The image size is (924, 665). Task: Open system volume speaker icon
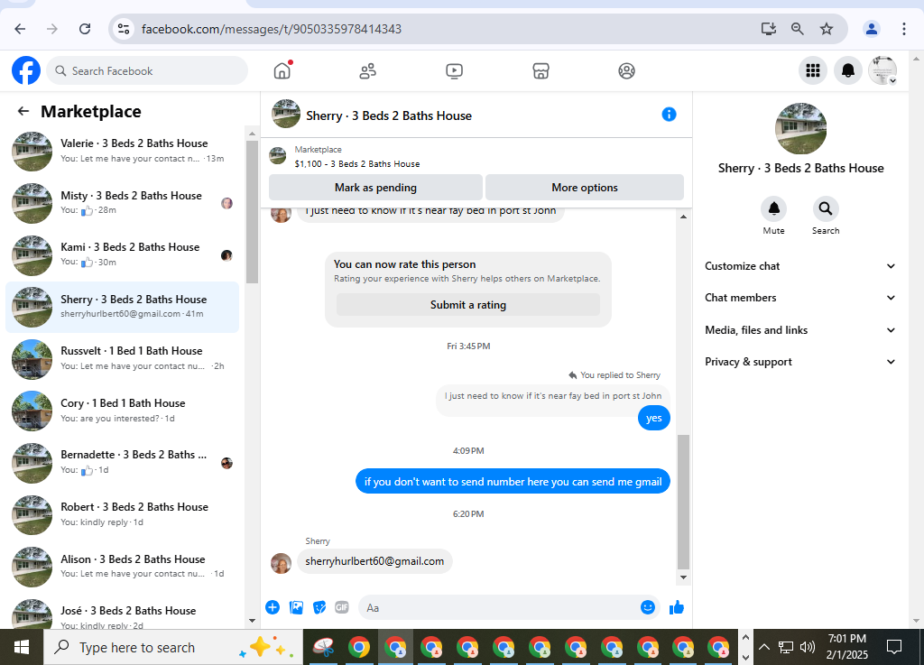pos(808,647)
